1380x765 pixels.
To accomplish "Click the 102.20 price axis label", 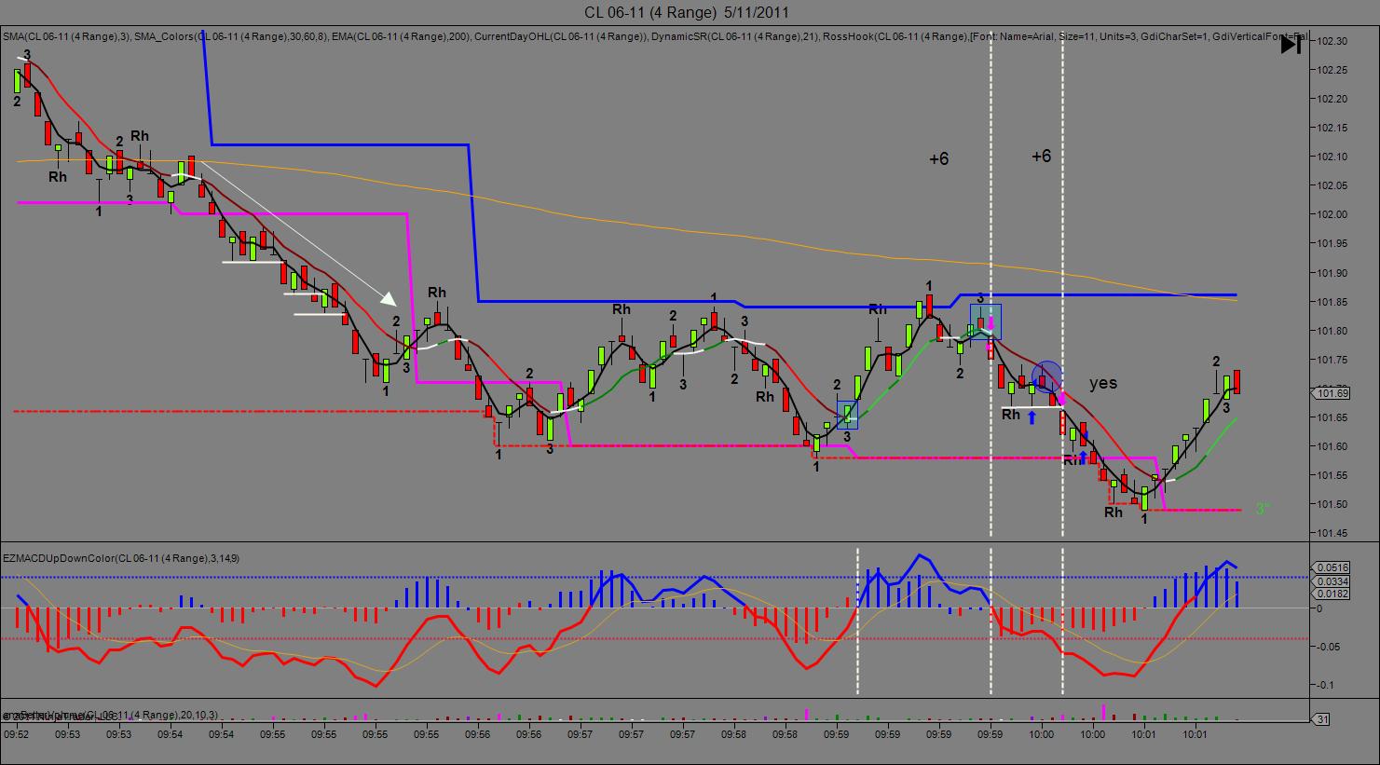I will pos(1333,99).
